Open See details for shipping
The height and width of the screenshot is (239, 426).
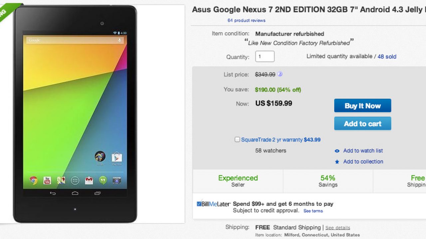[x=337, y=228]
